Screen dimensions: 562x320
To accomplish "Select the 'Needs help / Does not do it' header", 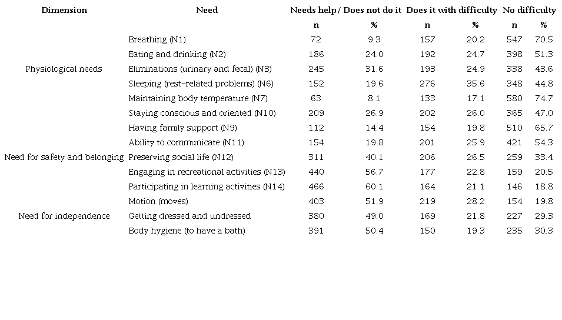I will coord(345,10).
